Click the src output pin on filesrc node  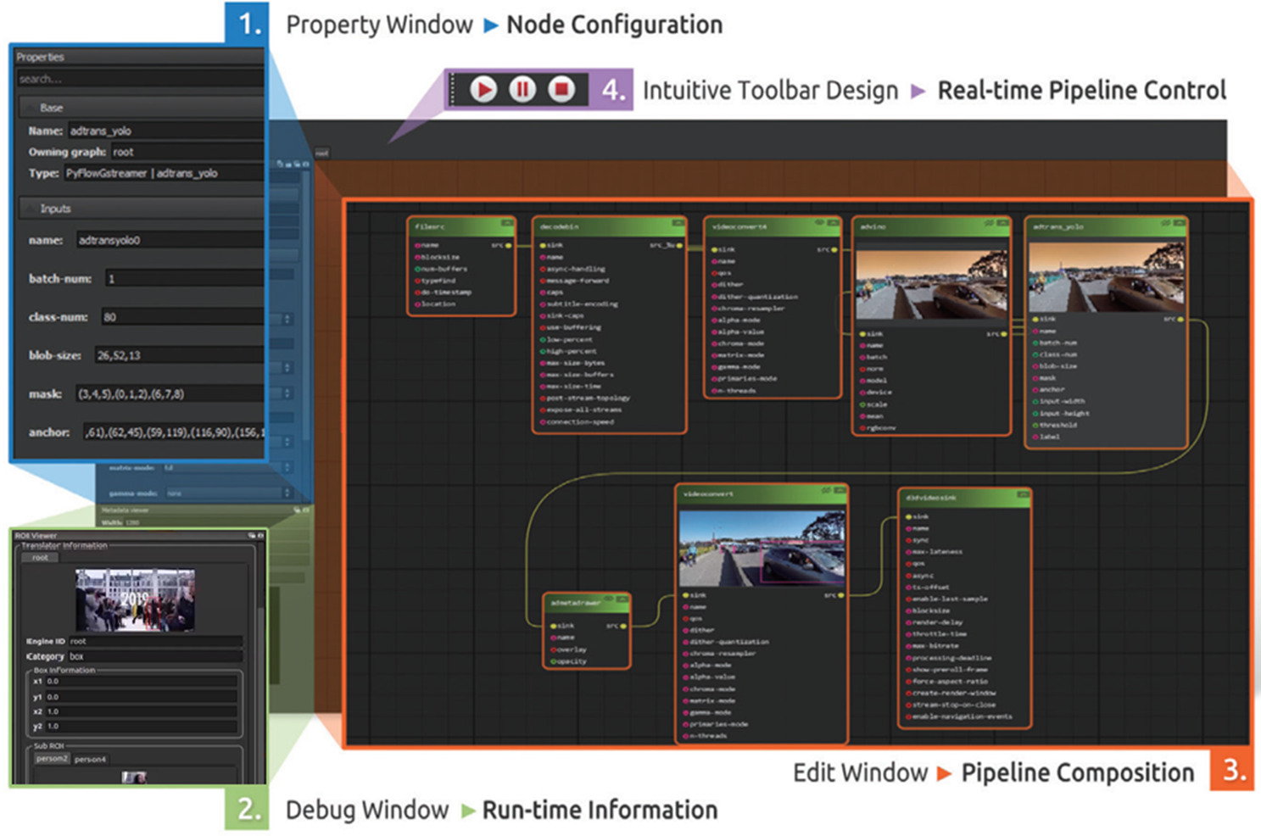[509, 246]
